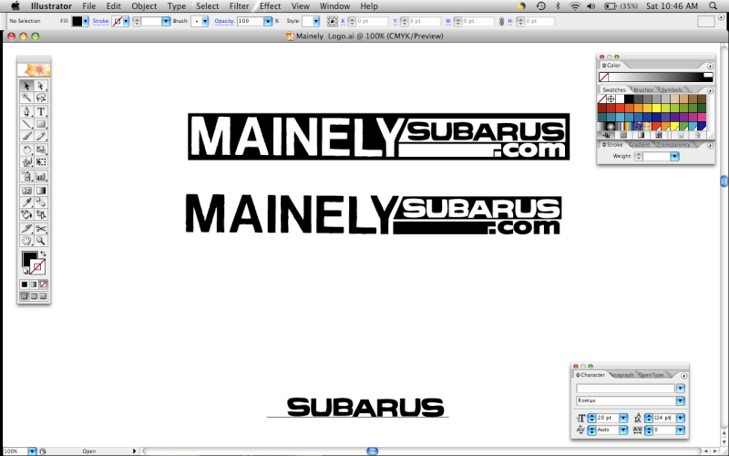Viewport: 729px width, 456px height.
Task: Open the Brush dropdown in control bar
Action: coord(205,21)
